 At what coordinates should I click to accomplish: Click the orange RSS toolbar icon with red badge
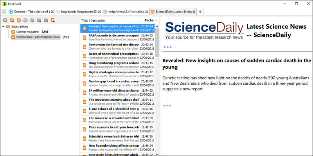(12, 20)
